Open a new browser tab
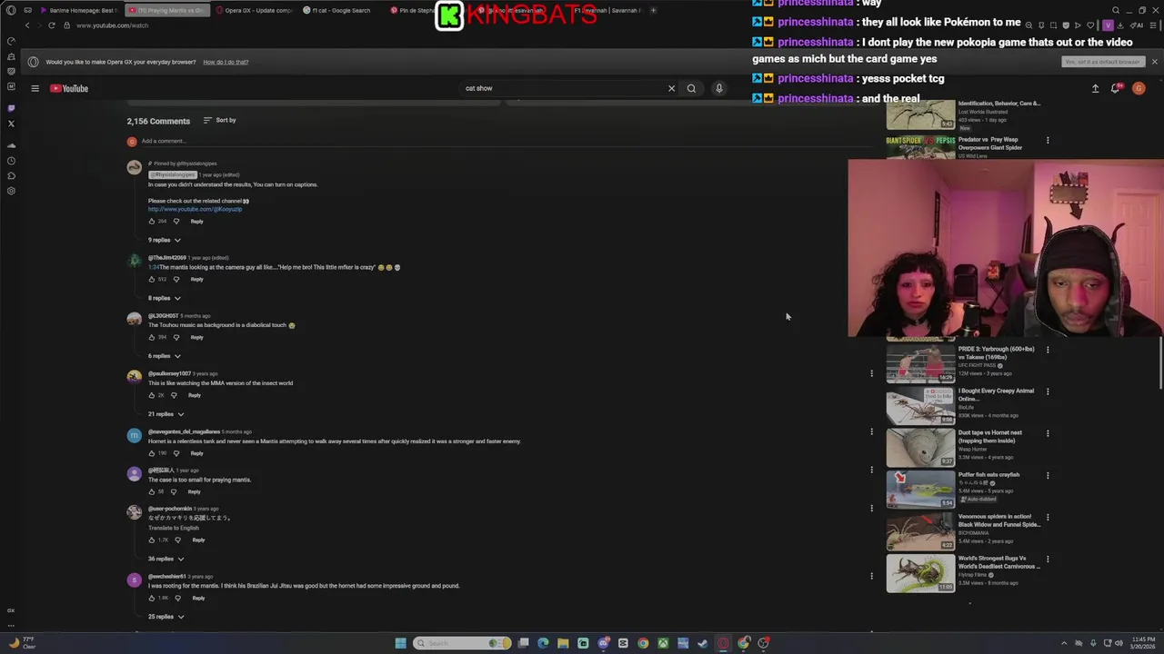 (x=653, y=10)
